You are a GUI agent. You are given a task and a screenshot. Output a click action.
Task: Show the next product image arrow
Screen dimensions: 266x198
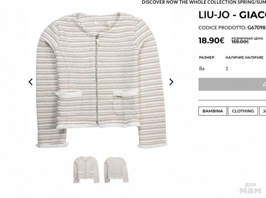pos(171,82)
